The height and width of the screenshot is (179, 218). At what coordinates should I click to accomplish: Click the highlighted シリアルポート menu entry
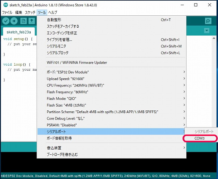click(111, 132)
